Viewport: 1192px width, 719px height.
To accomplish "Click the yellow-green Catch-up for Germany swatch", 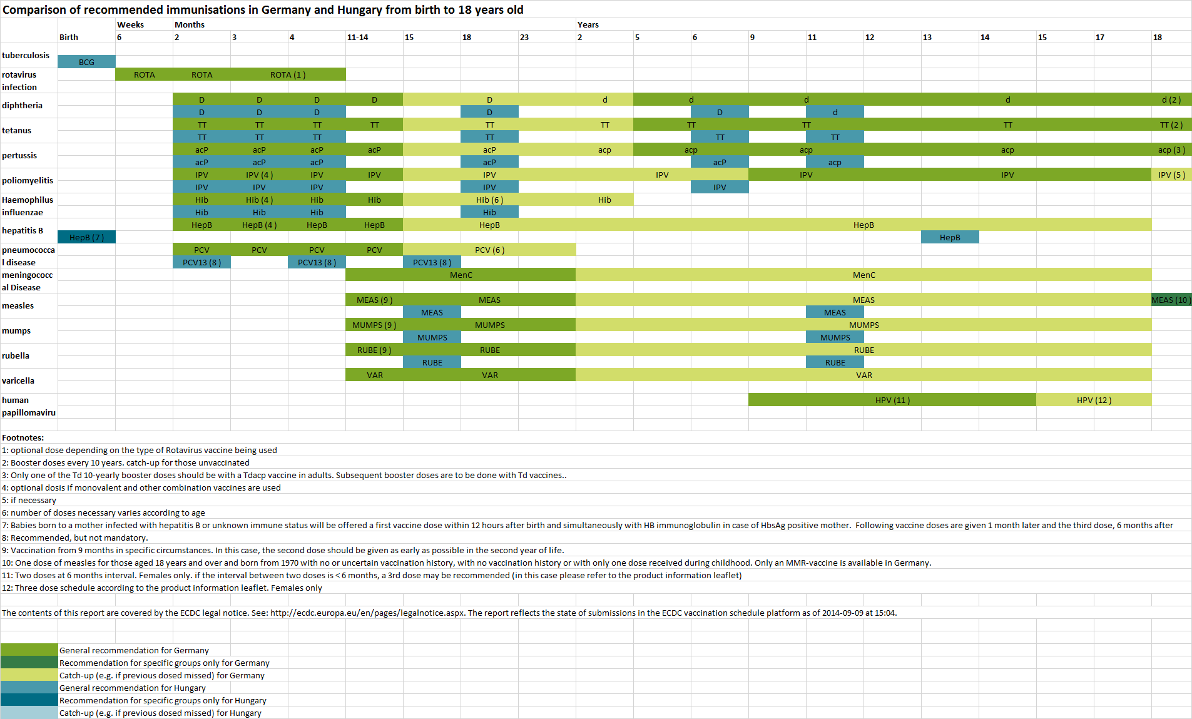I will coord(29,675).
